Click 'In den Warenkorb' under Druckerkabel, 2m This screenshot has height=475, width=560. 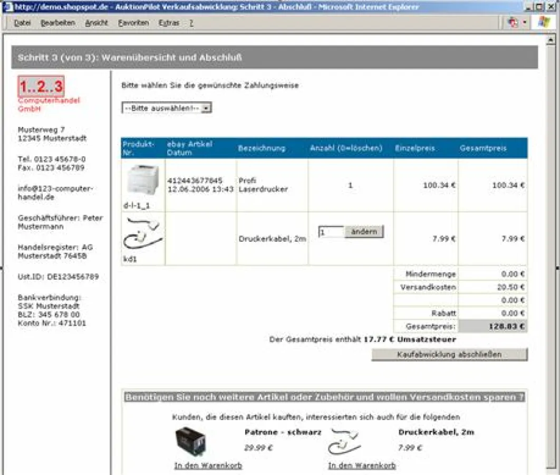pyautogui.click(x=362, y=465)
